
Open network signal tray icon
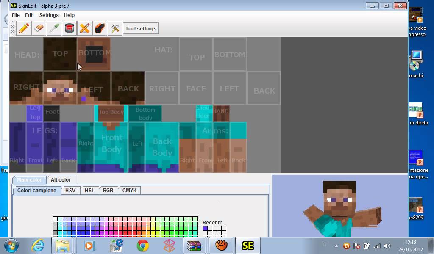pos(377,246)
